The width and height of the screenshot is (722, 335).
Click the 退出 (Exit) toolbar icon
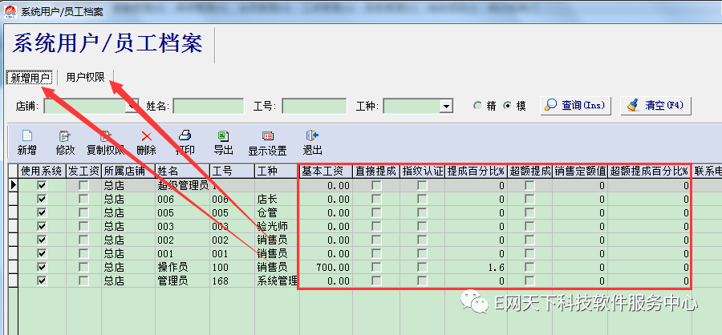tap(312, 136)
